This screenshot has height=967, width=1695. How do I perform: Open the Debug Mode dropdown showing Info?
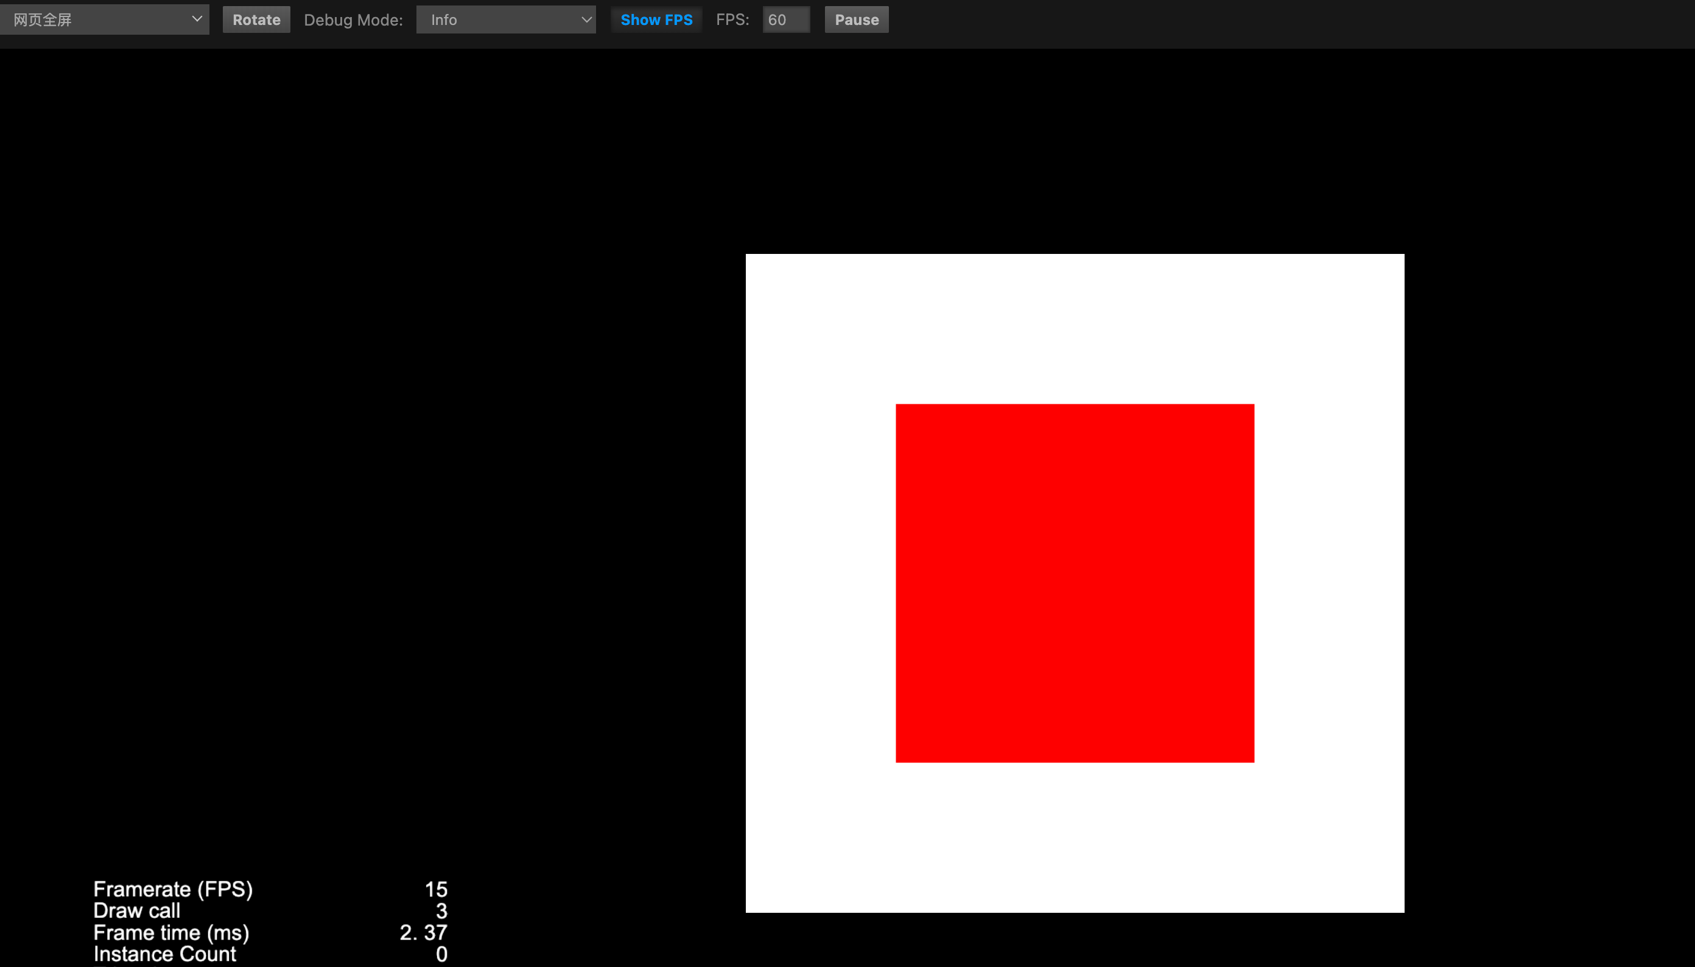click(x=505, y=20)
